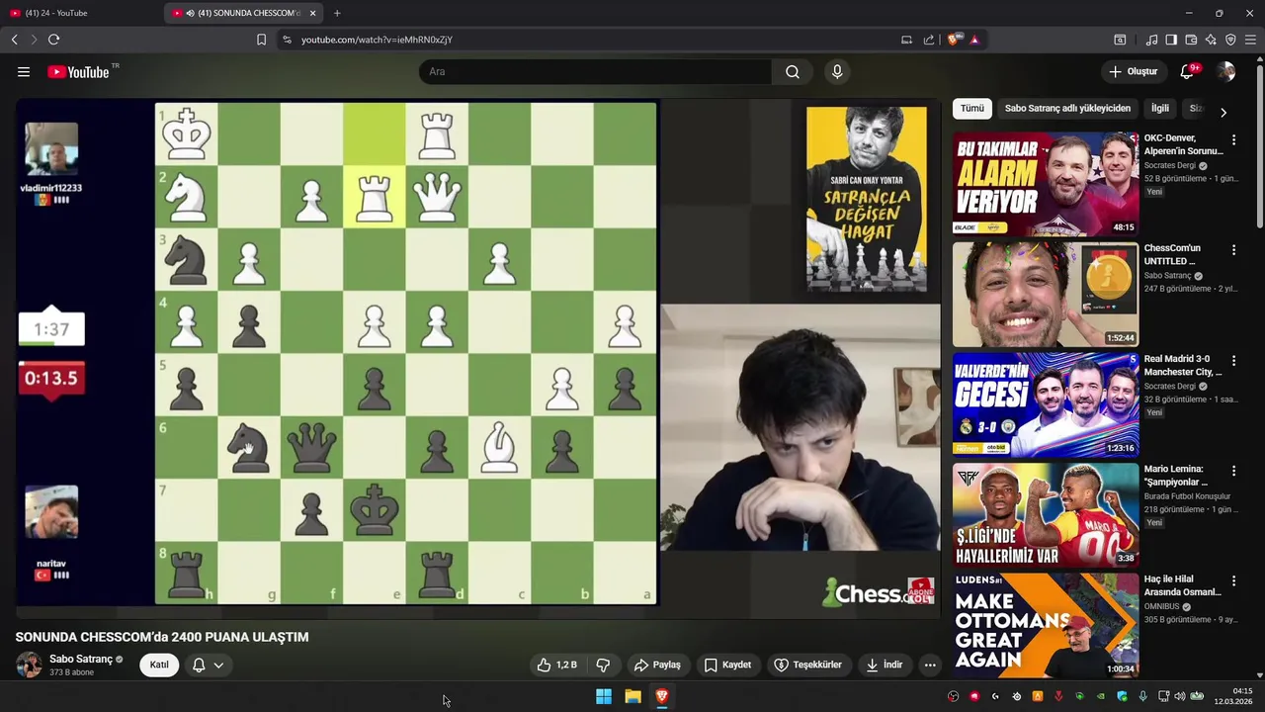Open options menu for Real Madrid 3-0 video
This screenshot has height=712, width=1265.
1233,360
